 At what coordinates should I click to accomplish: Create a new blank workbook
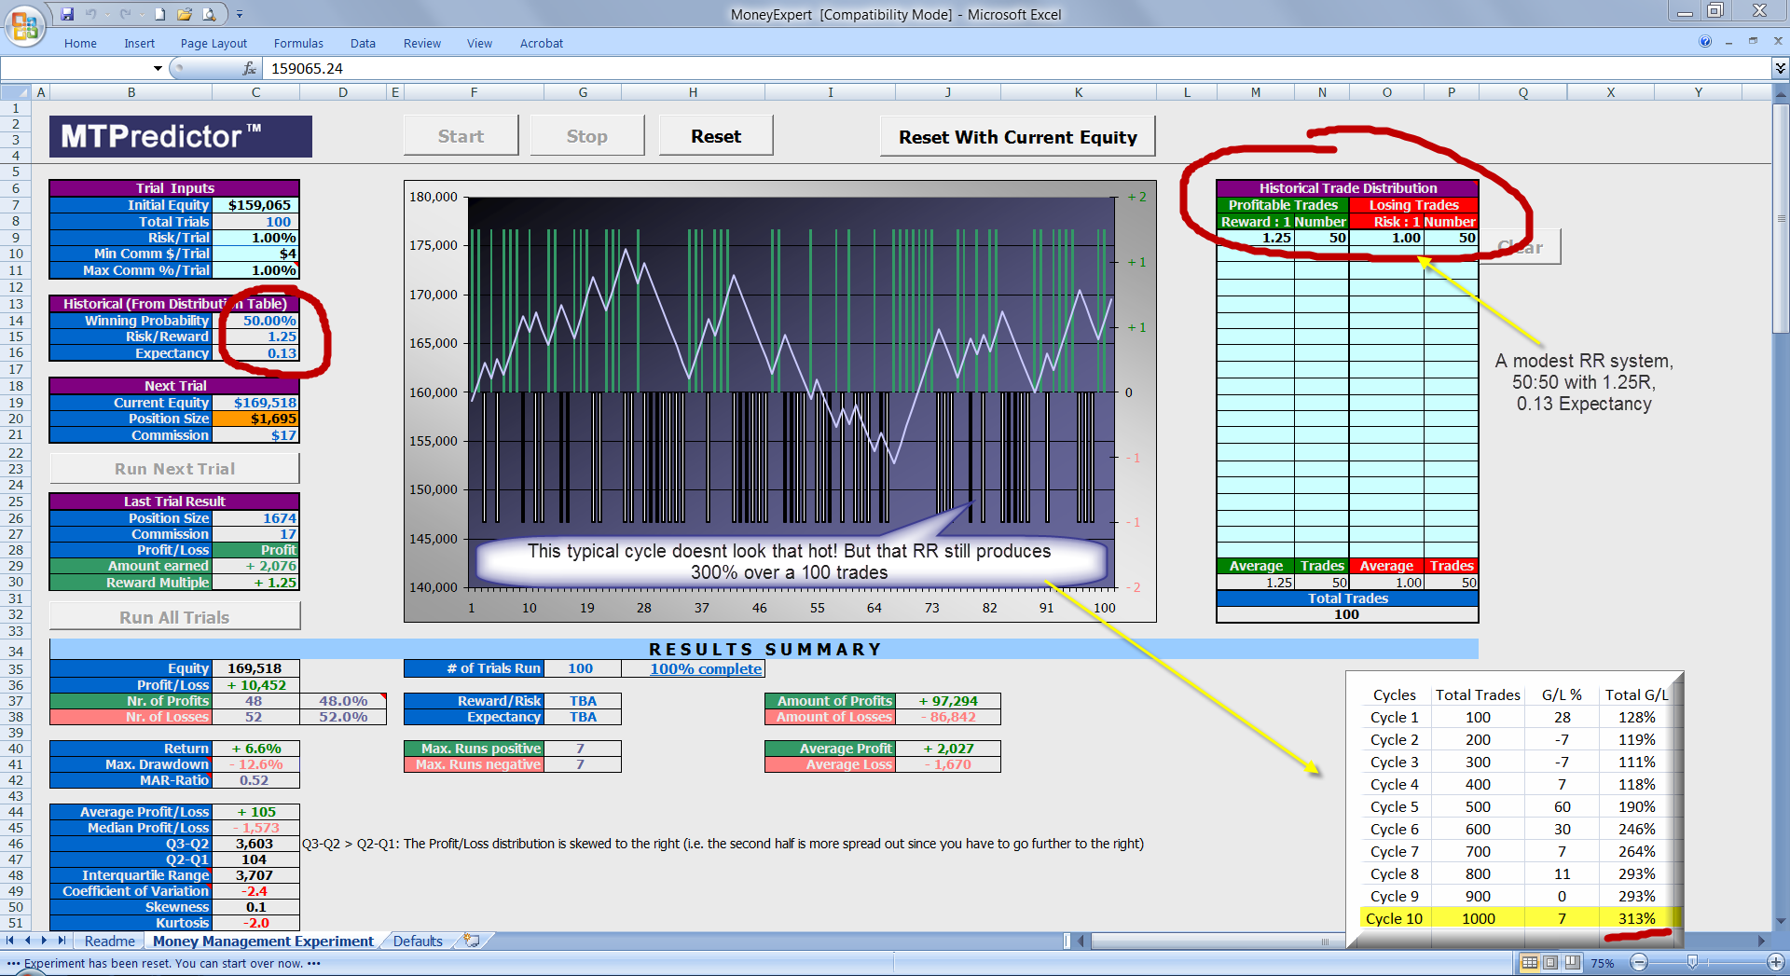(160, 14)
